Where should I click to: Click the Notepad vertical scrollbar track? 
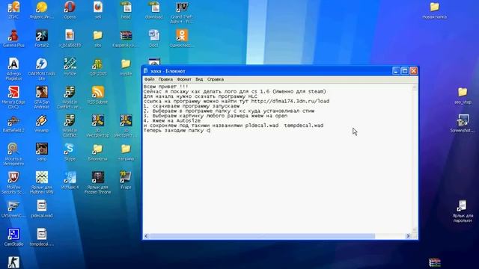point(415,158)
